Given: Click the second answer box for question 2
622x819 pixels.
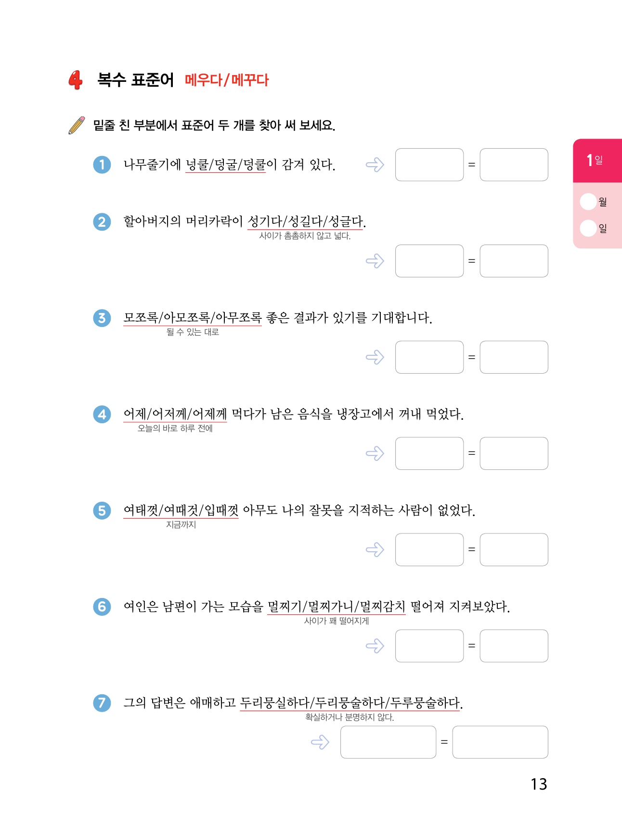Looking at the screenshot, I should pos(514,261).
